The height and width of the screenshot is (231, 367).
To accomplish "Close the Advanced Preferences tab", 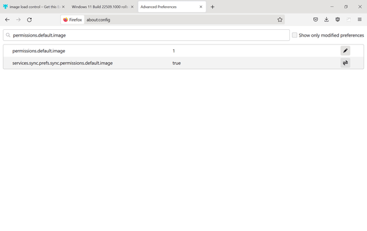I will click(201, 7).
